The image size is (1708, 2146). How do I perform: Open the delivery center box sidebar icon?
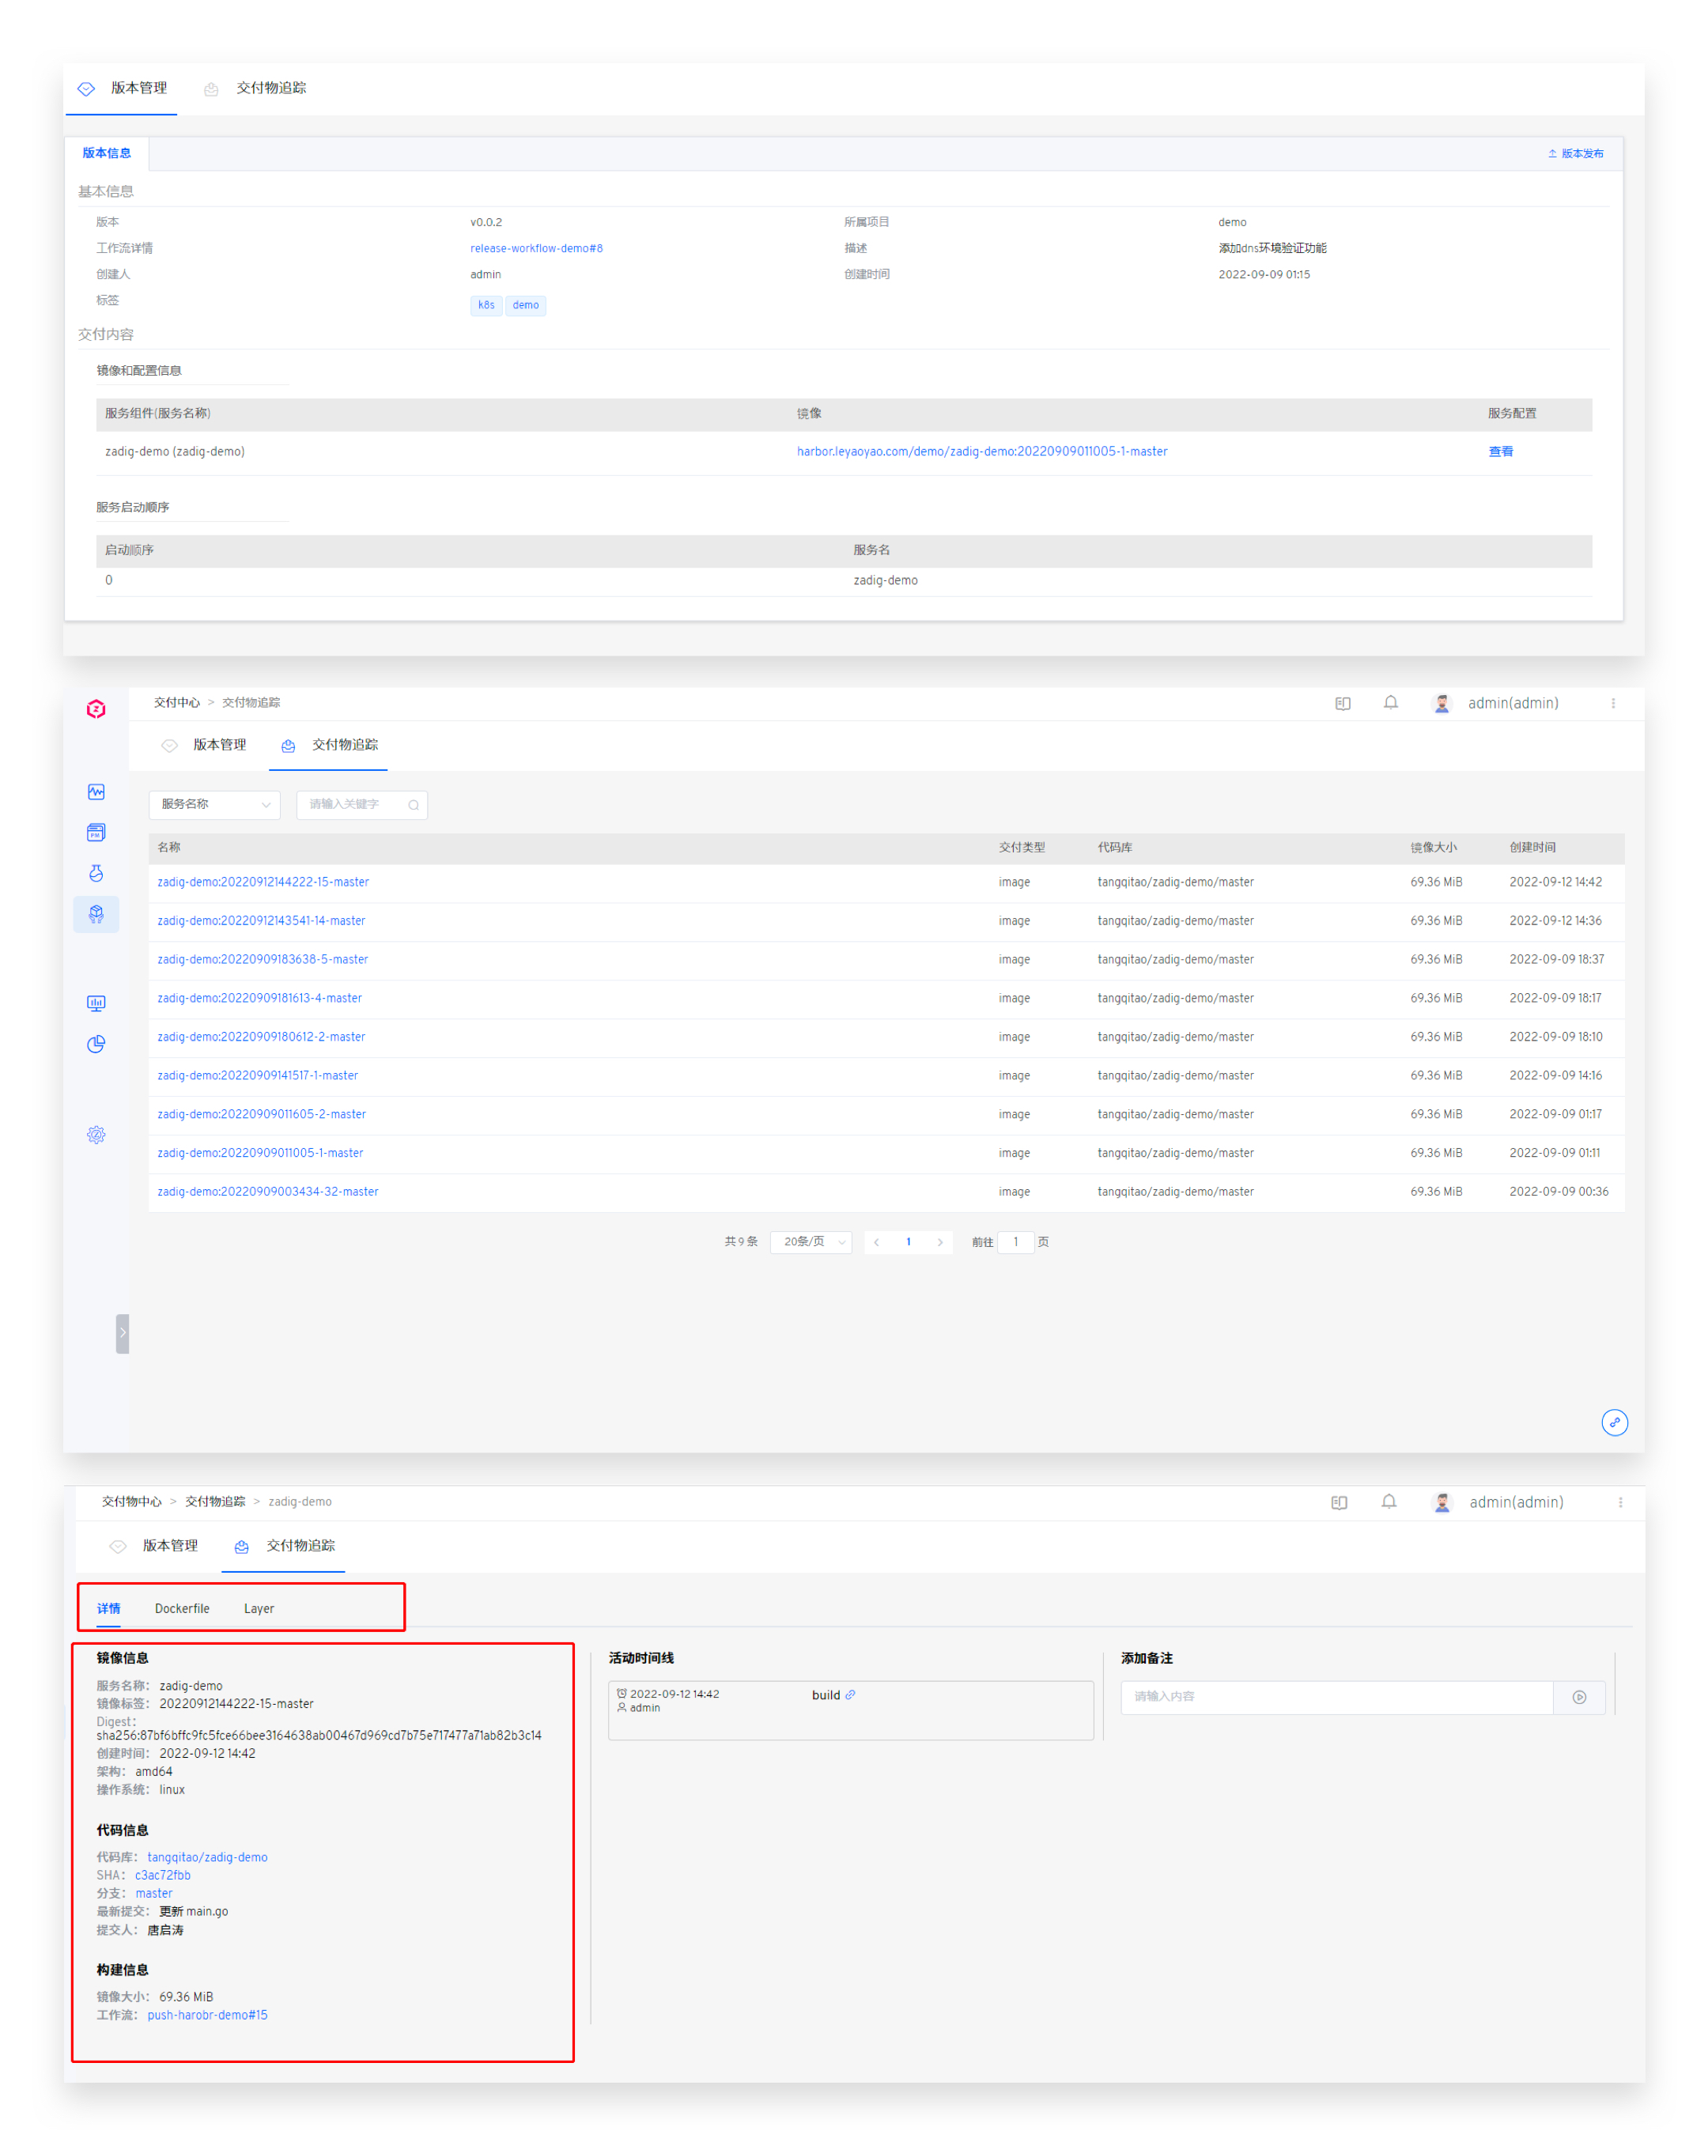(x=96, y=914)
